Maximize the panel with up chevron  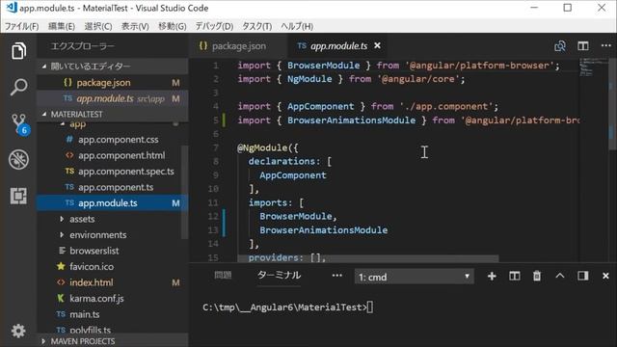559,276
